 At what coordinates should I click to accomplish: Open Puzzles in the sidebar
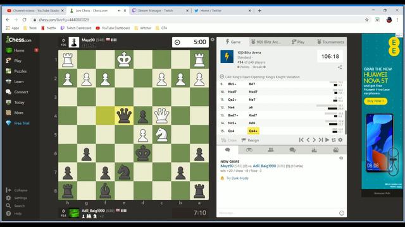click(x=20, y=71)
